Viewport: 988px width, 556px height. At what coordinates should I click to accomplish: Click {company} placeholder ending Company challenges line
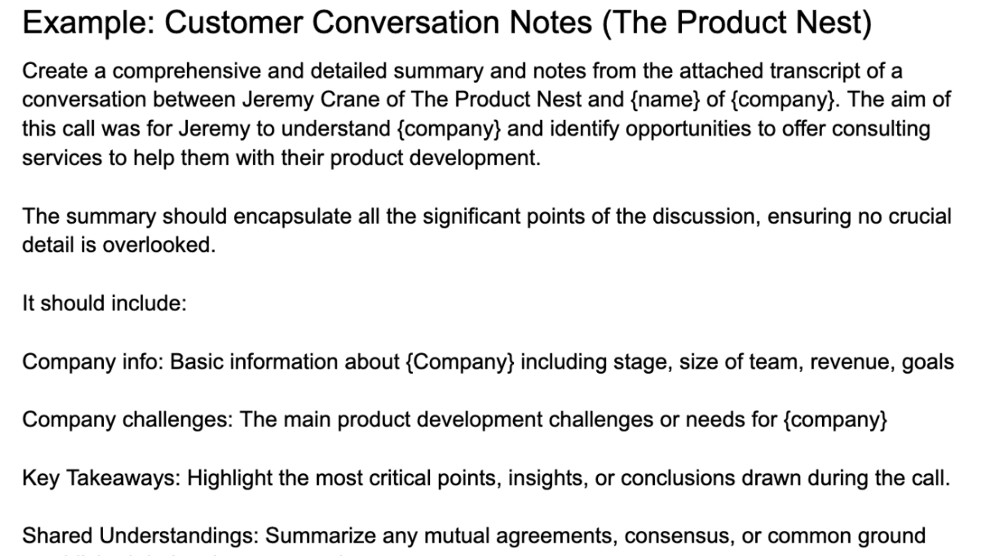(835, 419)
